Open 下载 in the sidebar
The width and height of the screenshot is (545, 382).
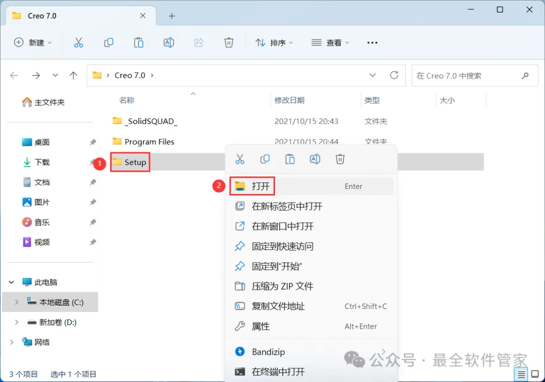tap(36, 162)
